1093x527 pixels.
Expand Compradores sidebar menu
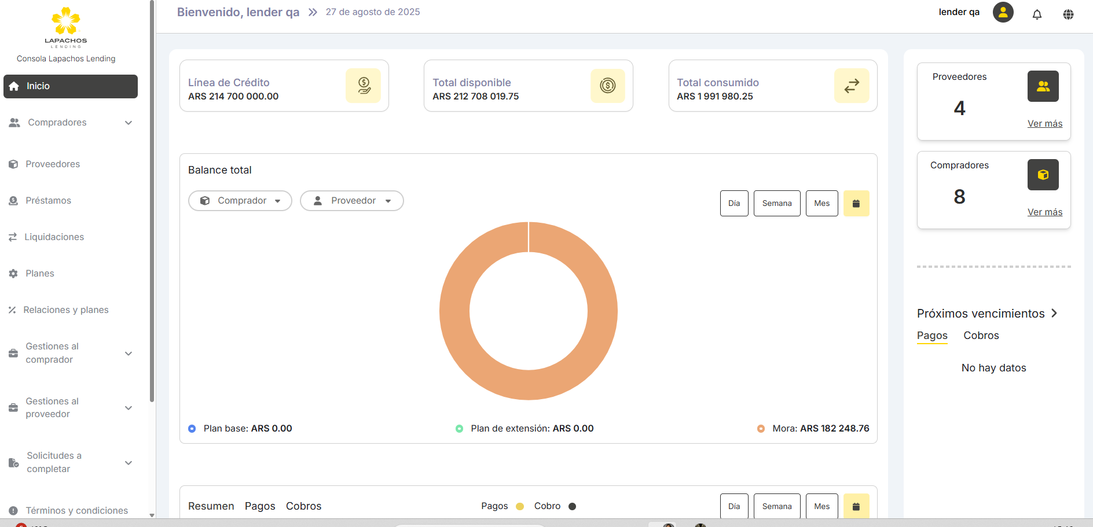71,123
